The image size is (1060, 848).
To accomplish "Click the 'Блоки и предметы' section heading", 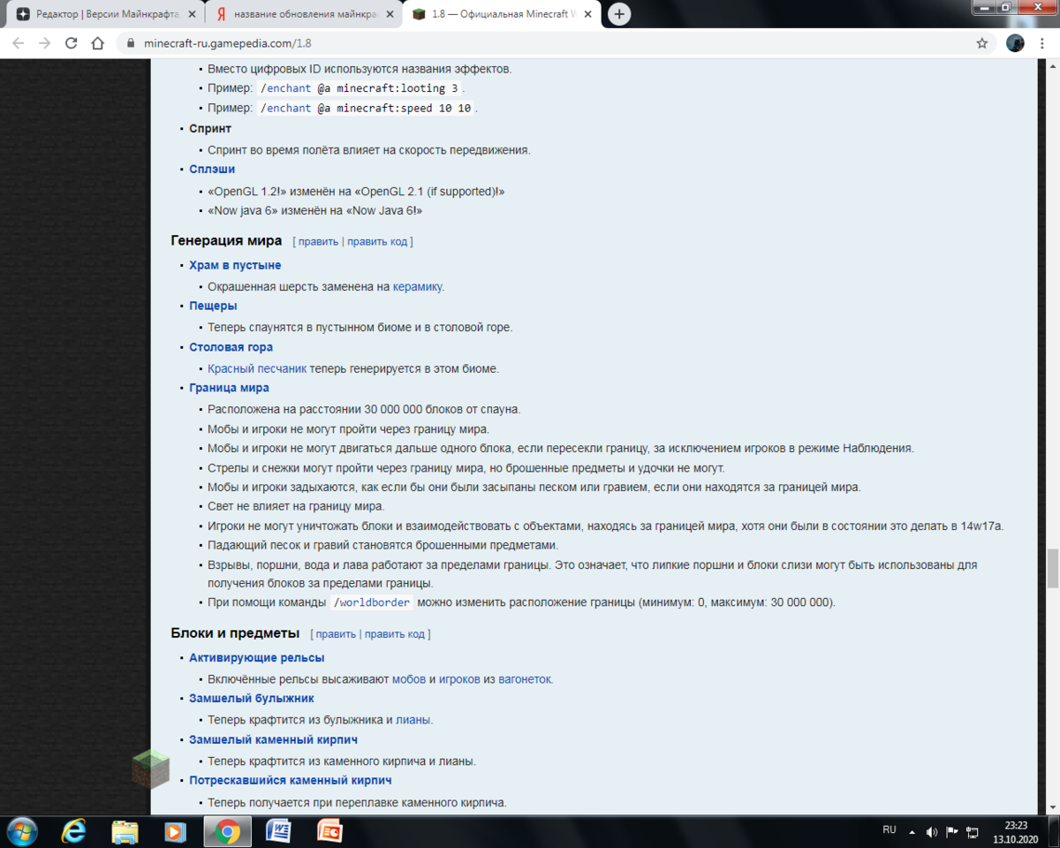I will pyautogui.click(x=235, y=633).
